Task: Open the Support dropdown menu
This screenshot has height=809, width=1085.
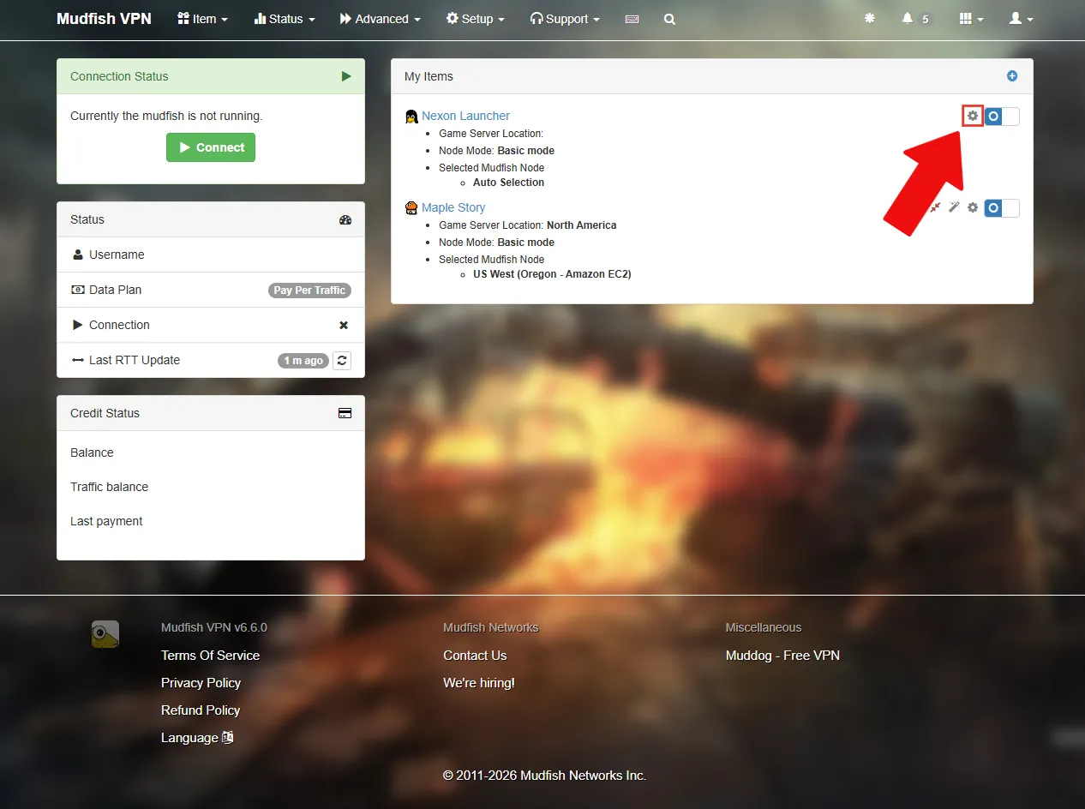Action: point(565,19)
